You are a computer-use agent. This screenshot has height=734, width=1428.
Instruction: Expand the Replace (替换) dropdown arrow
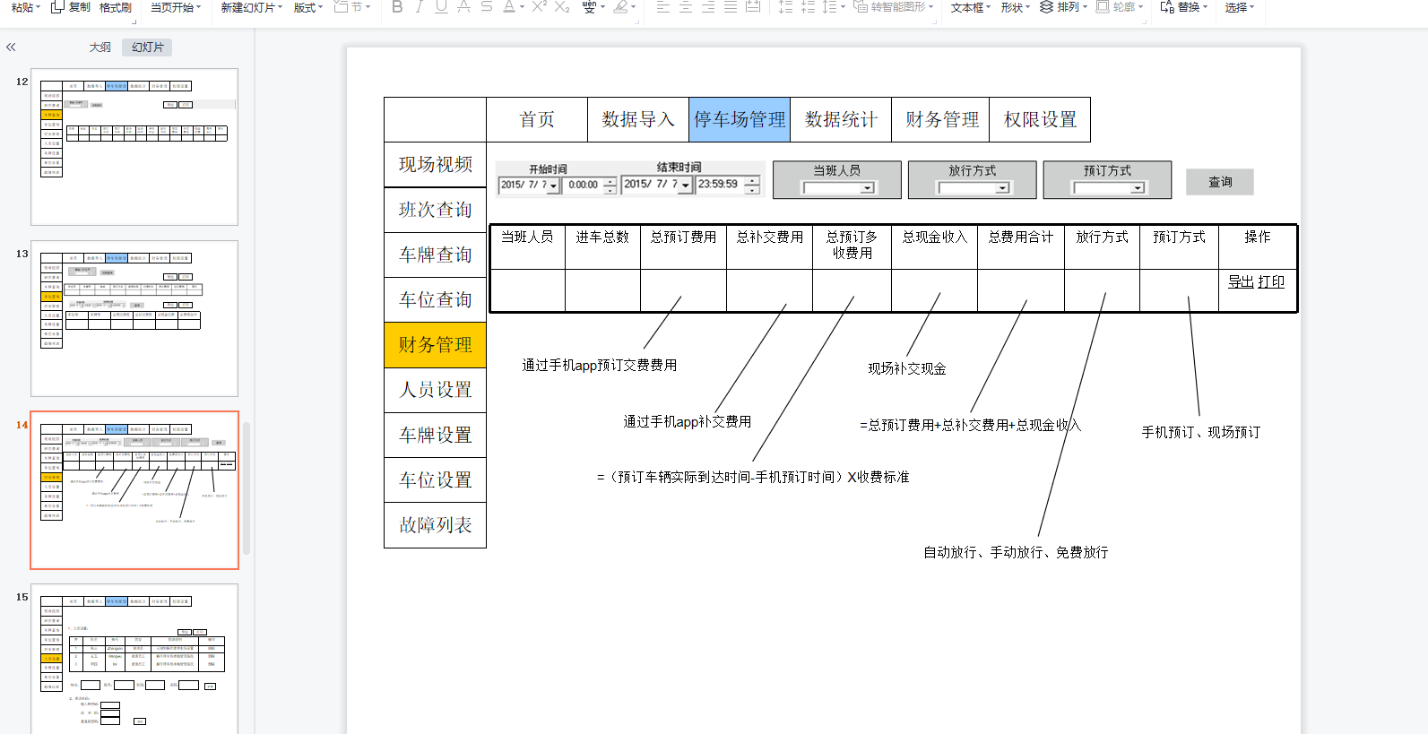(1205, 7)
